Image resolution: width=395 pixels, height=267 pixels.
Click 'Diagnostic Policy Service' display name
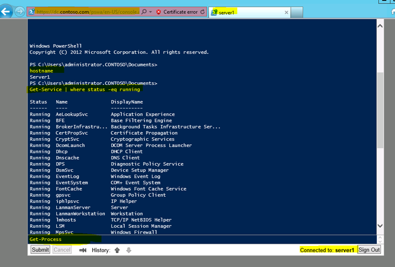coord(147,164)
